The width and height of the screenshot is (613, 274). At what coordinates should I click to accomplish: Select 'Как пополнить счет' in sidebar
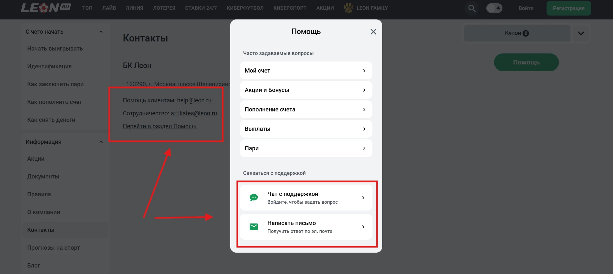[54, 102]
